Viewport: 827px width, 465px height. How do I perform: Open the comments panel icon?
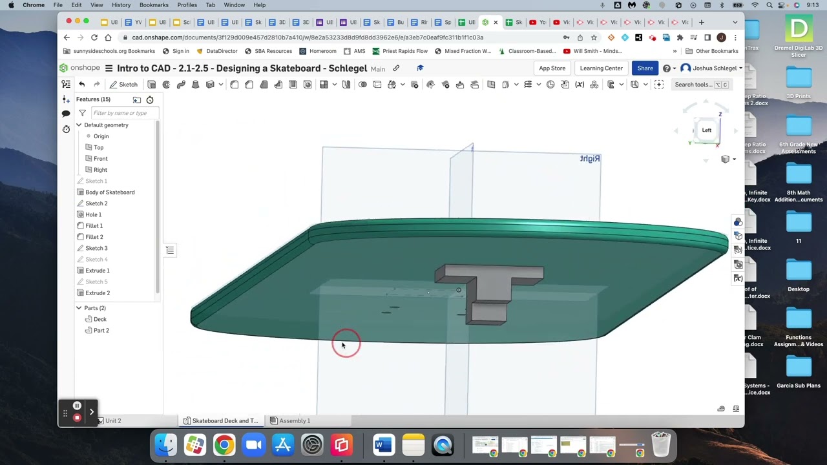pyautogui.click(x=66, y=114)
